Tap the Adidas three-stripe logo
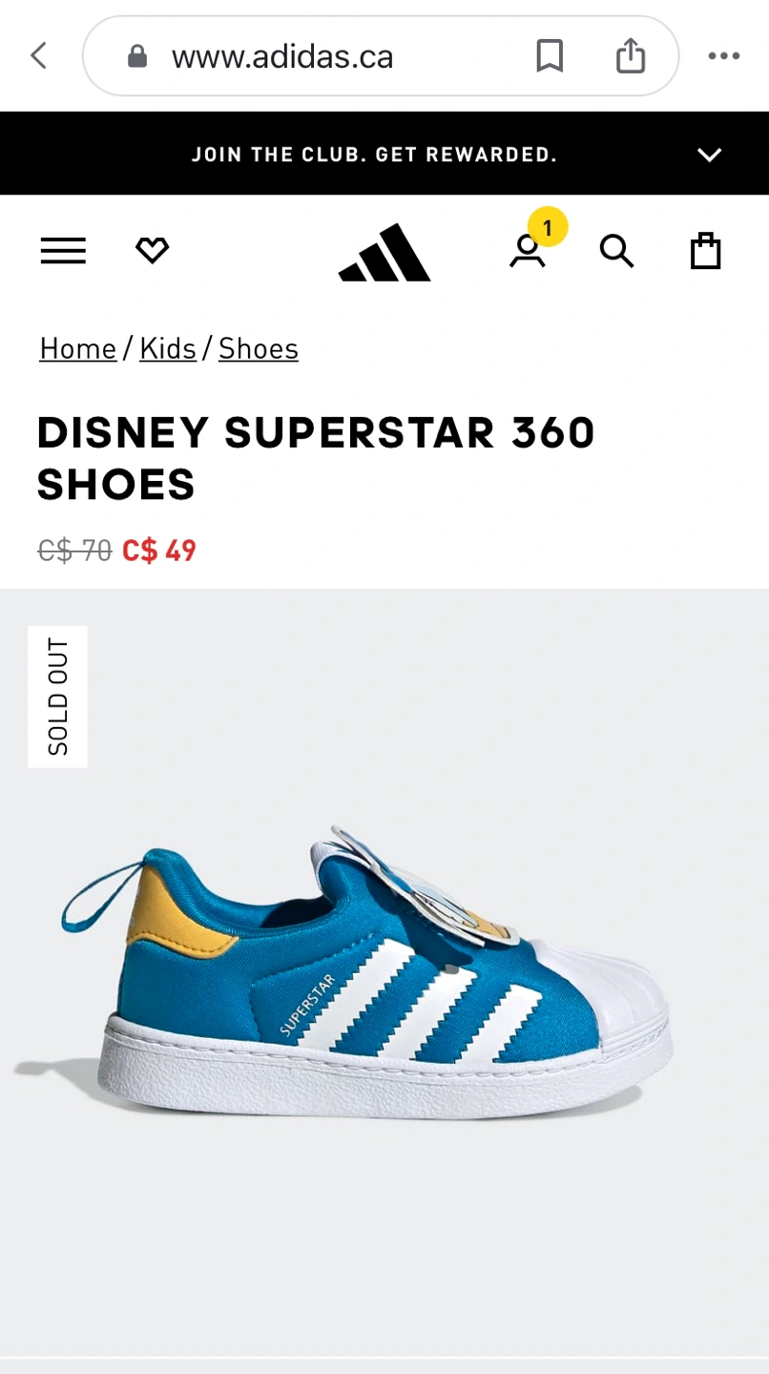This screenshot has height=1374, width=769. (384, 252)
